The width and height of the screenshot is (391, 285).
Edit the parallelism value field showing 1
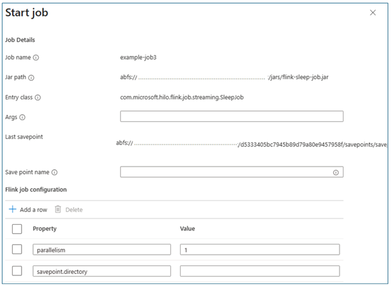[260, 250]
